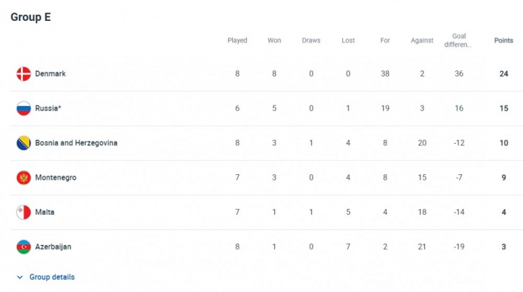The image size is (523, 292).
Task: Click the truncated Goal difference header
Action: pyautogui.click(x=458, y=40)
